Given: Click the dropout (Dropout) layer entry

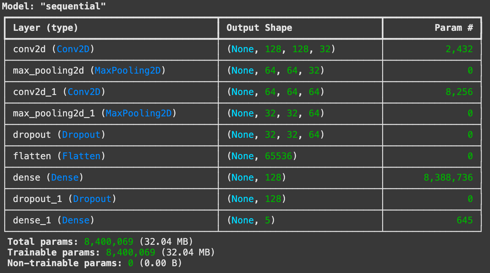Looking at the screenshot, I should tap(59, 135).
